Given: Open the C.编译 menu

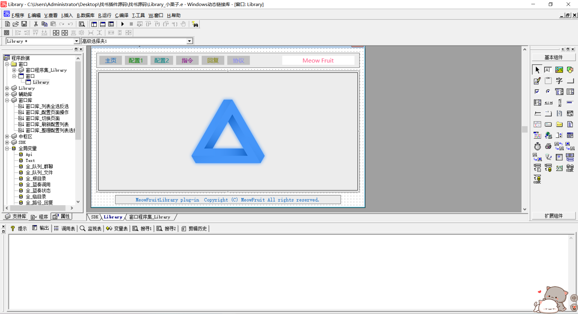Looking at the screenshot, I should point(122,15).
